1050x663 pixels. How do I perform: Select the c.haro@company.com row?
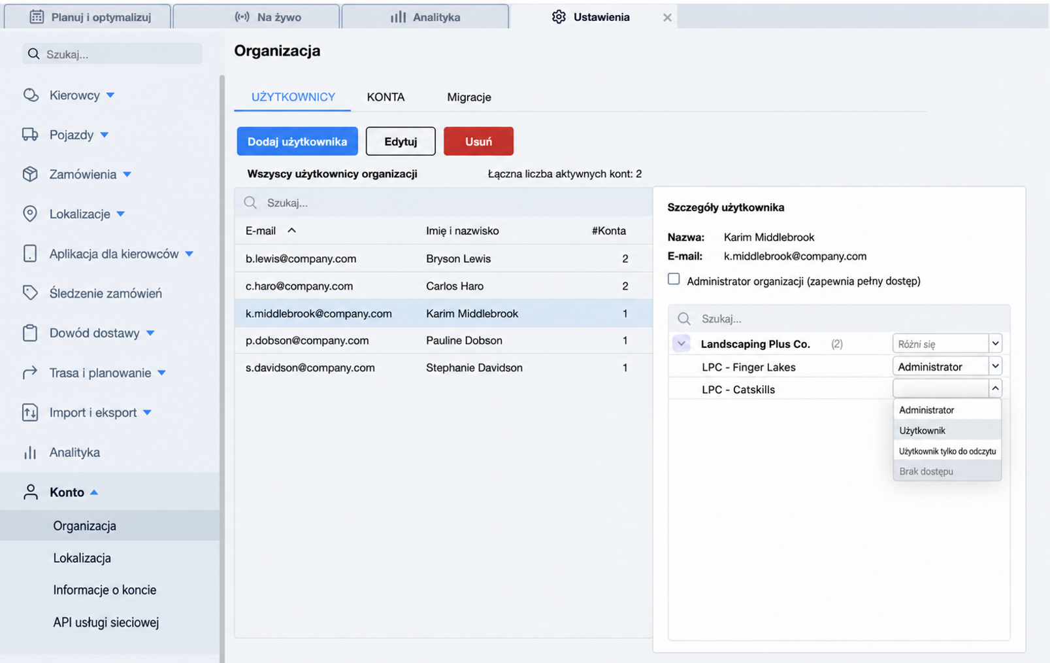pyautogui.click(x=444, y=286)
